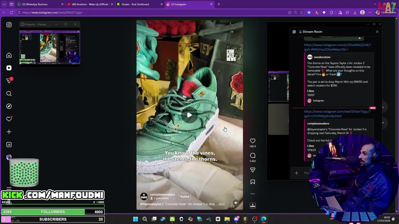Open Favorites list icon
Screen dimensions: 399x224
[x=347, y=12]
